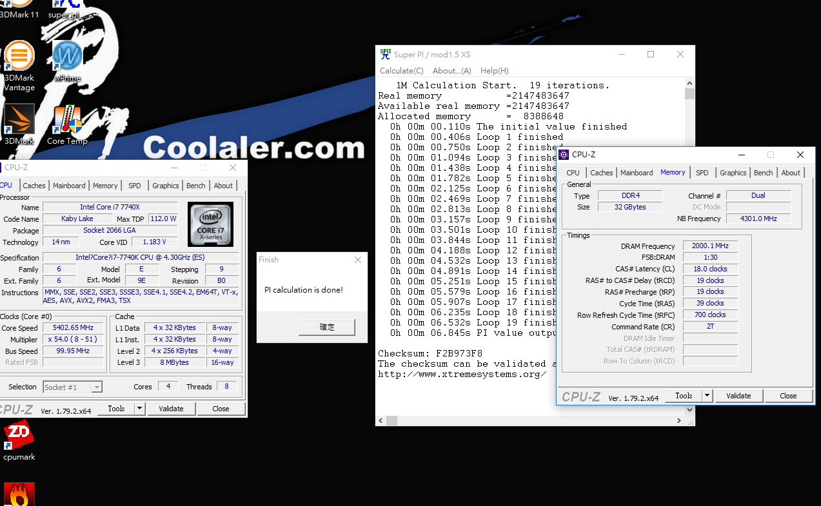
Task: Open Bench tab in right CPU-Z window
Action: [764, 173]
